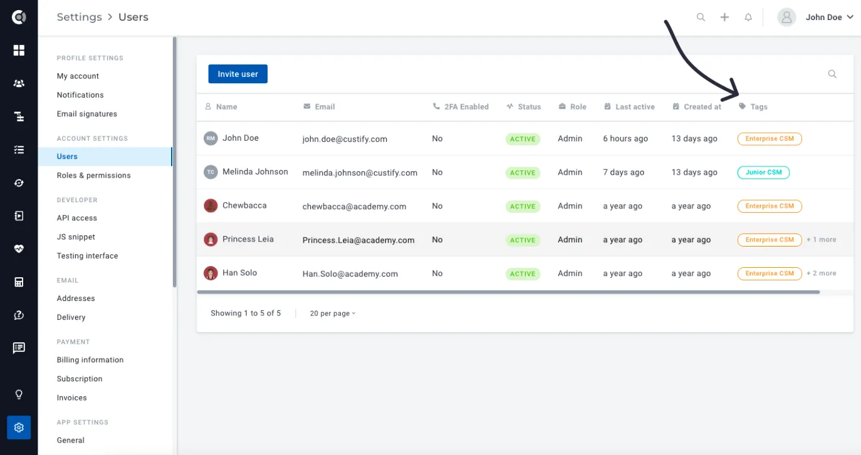Screen dimensions: 861x455
Task: Click the header search magnifier icon
Action: [x=701, y=18]
